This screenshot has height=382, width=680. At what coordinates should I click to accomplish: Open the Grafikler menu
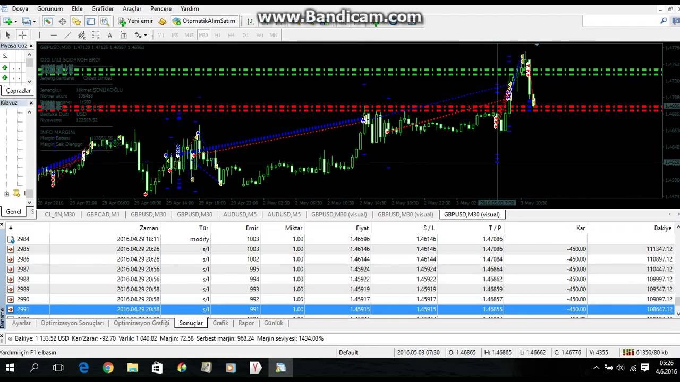pos(103,8)
